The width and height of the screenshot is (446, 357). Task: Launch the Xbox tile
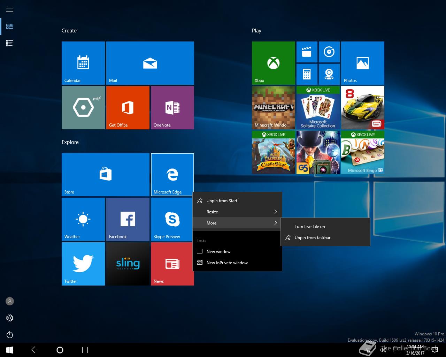[274, 63]
